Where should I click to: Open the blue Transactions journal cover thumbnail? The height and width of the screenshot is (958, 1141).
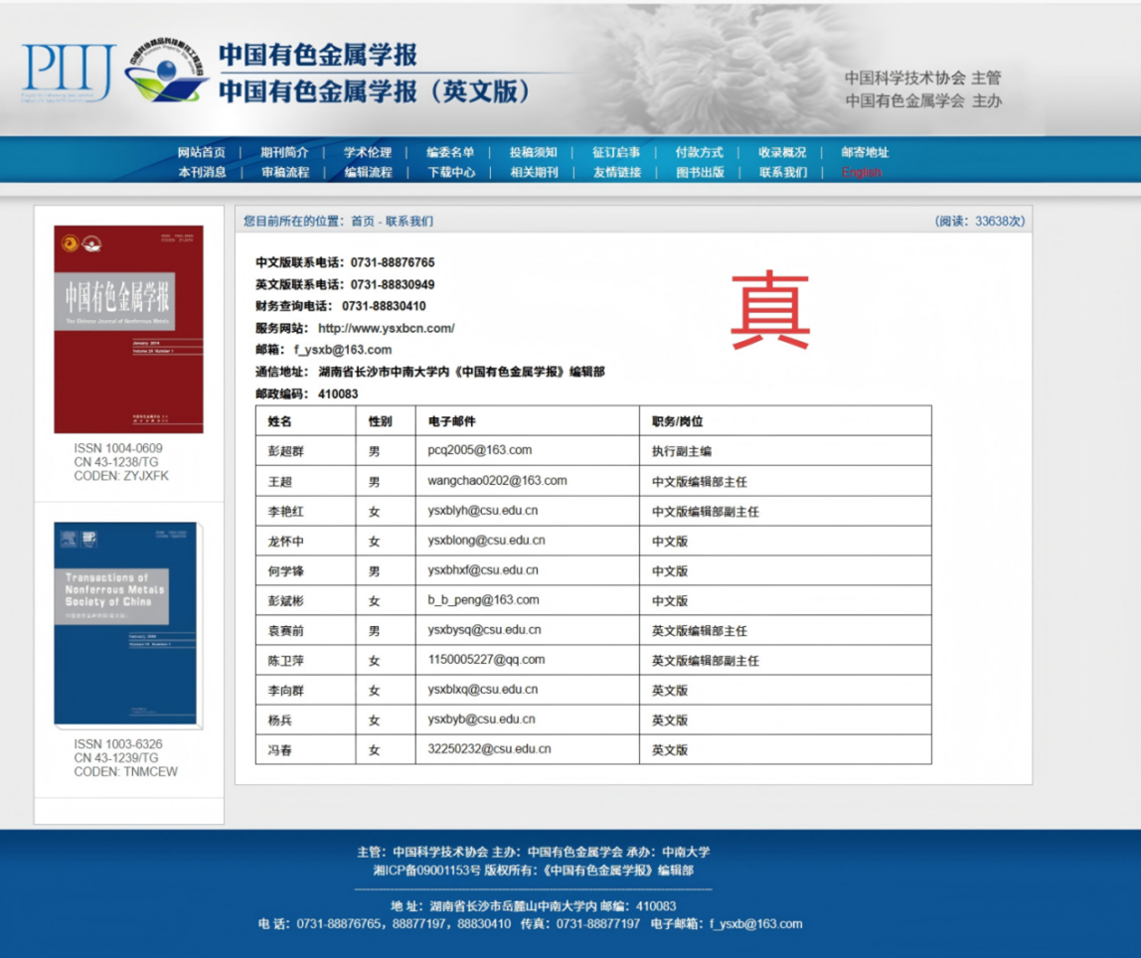click(125, 624)
